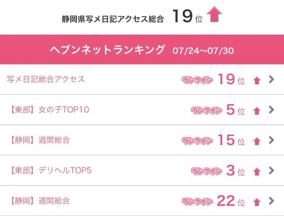The height and width of the screenshot is (216, 284).
Task: Click the ランクイン badge next to 5位
Action: point(207,110)
